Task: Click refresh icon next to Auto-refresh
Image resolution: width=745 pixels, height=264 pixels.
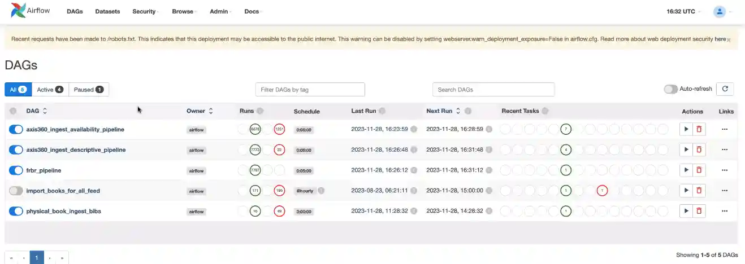Action: (725, 89)
